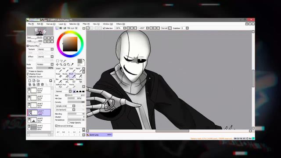Viewport: 281px width, 158px height.
Task: Click the zoom percentage field in toolbar
Action: tap(119, 28)
